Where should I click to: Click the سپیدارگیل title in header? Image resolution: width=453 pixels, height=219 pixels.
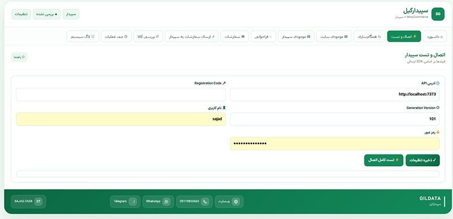[416, 11]
